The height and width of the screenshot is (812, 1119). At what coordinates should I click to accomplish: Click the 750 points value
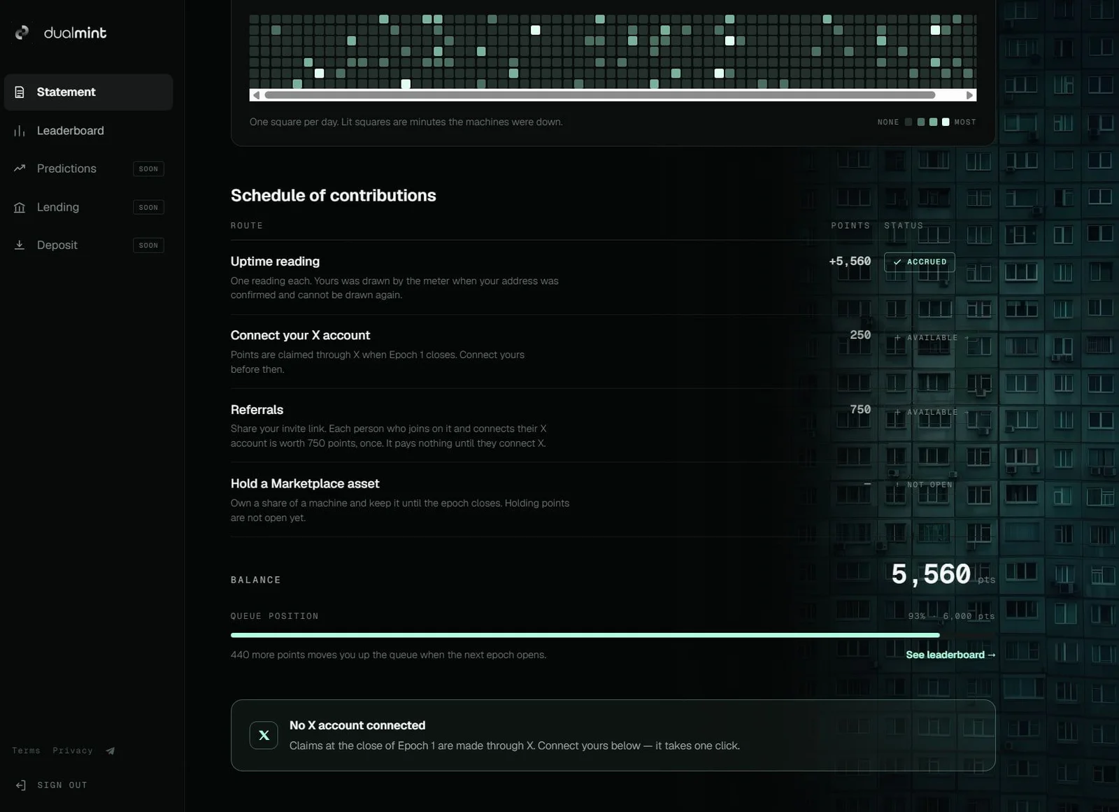[x=860, y=410]
